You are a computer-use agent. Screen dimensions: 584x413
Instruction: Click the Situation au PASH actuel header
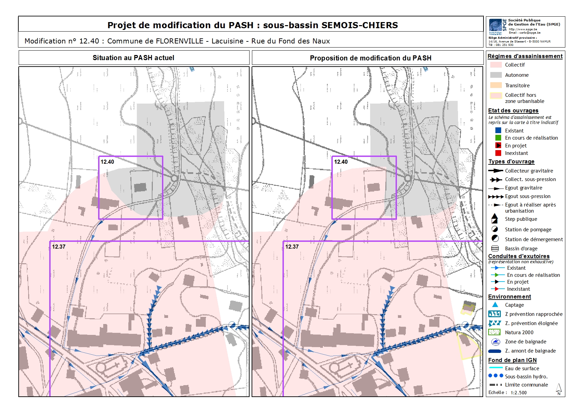133,58
